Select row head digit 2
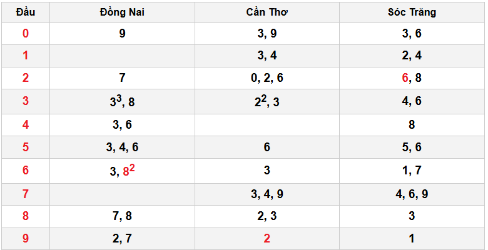The width and height of the screenshot is (488, 250). [x=26, y=78]
